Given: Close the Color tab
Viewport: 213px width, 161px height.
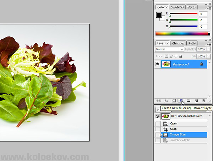Looking at the screenshot, I should tap(166, 7).
